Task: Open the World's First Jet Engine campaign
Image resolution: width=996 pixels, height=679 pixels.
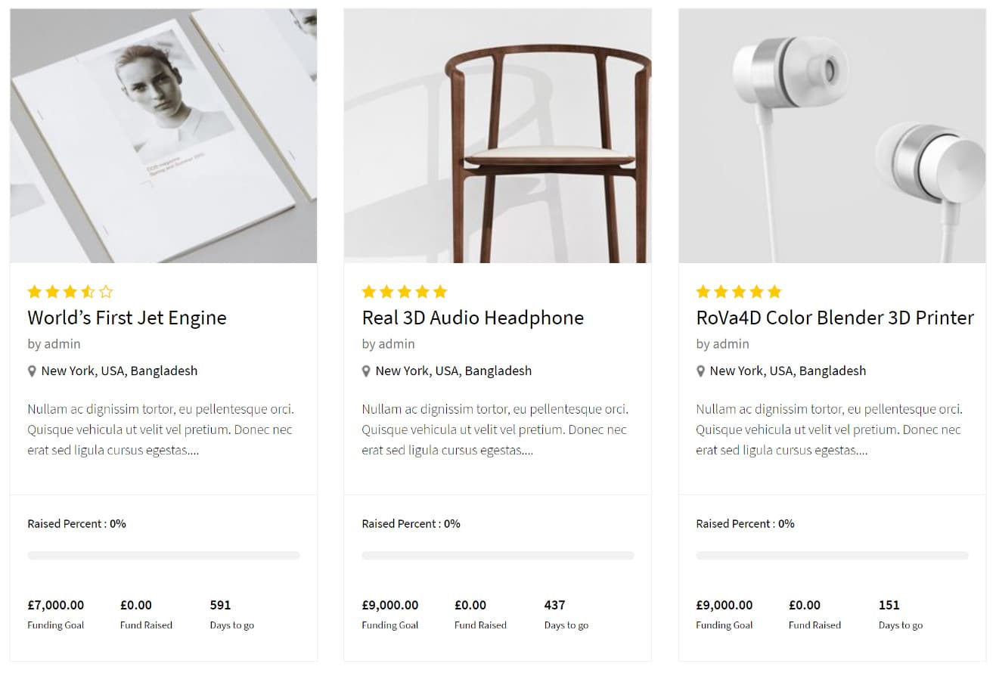Action: pos(126,318)
